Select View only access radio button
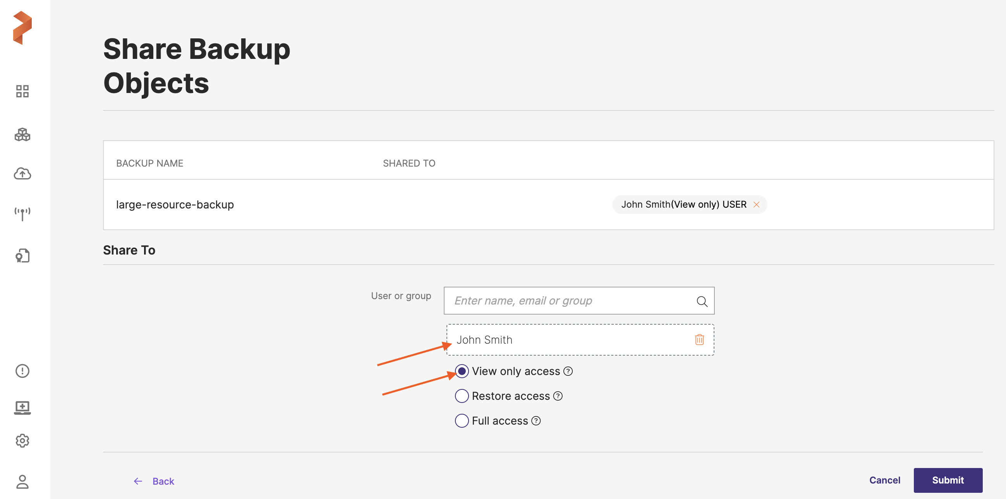The image size is (1006, 499). coord(462,371)
